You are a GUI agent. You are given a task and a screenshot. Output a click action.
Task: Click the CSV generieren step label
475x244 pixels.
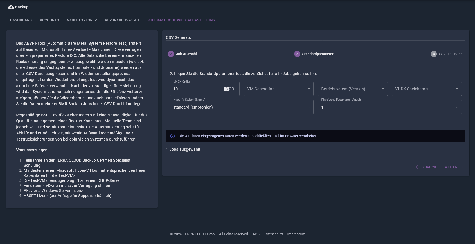(x=451, y=54)
